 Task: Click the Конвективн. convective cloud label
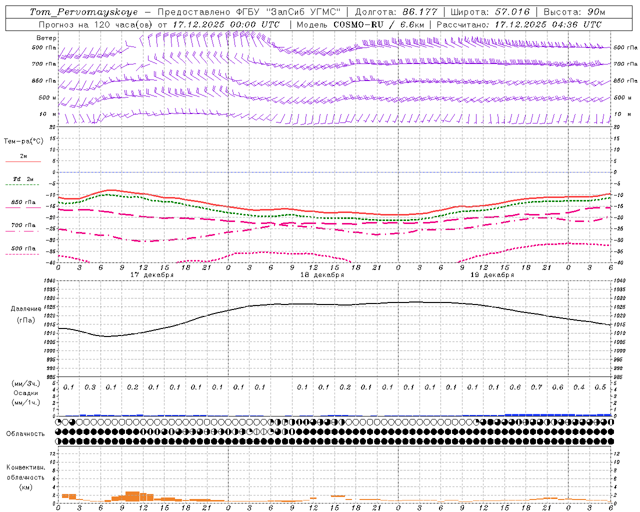click(25, 468)
